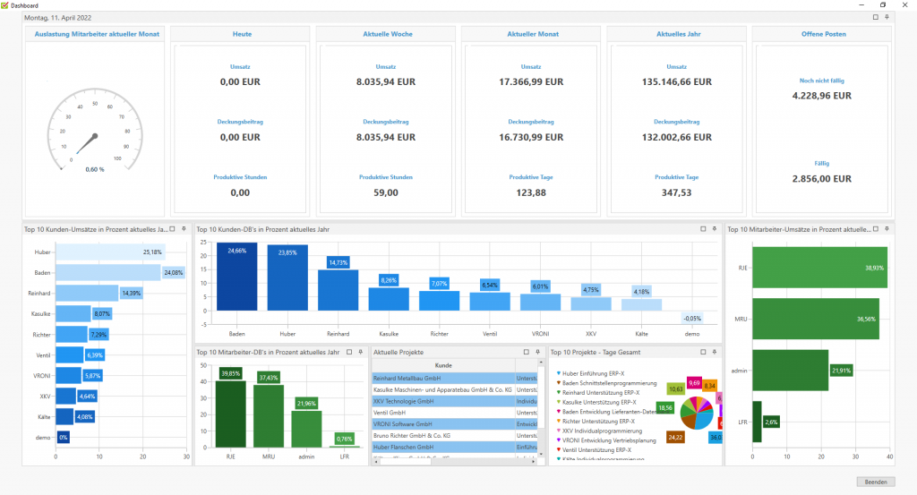This screenshot has width=917, height=495.
Task: Click the RJE bar in Mitarbeiter-Umsätze chart
Action: (819, 268)
